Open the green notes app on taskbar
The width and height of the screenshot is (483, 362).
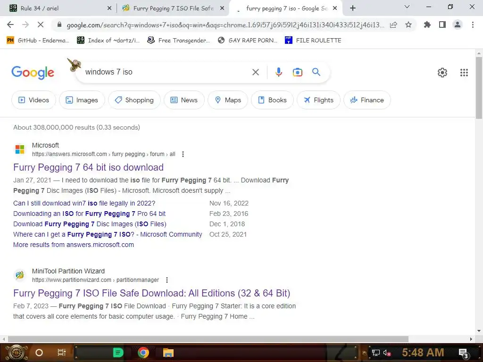click(x=118, y=353)
